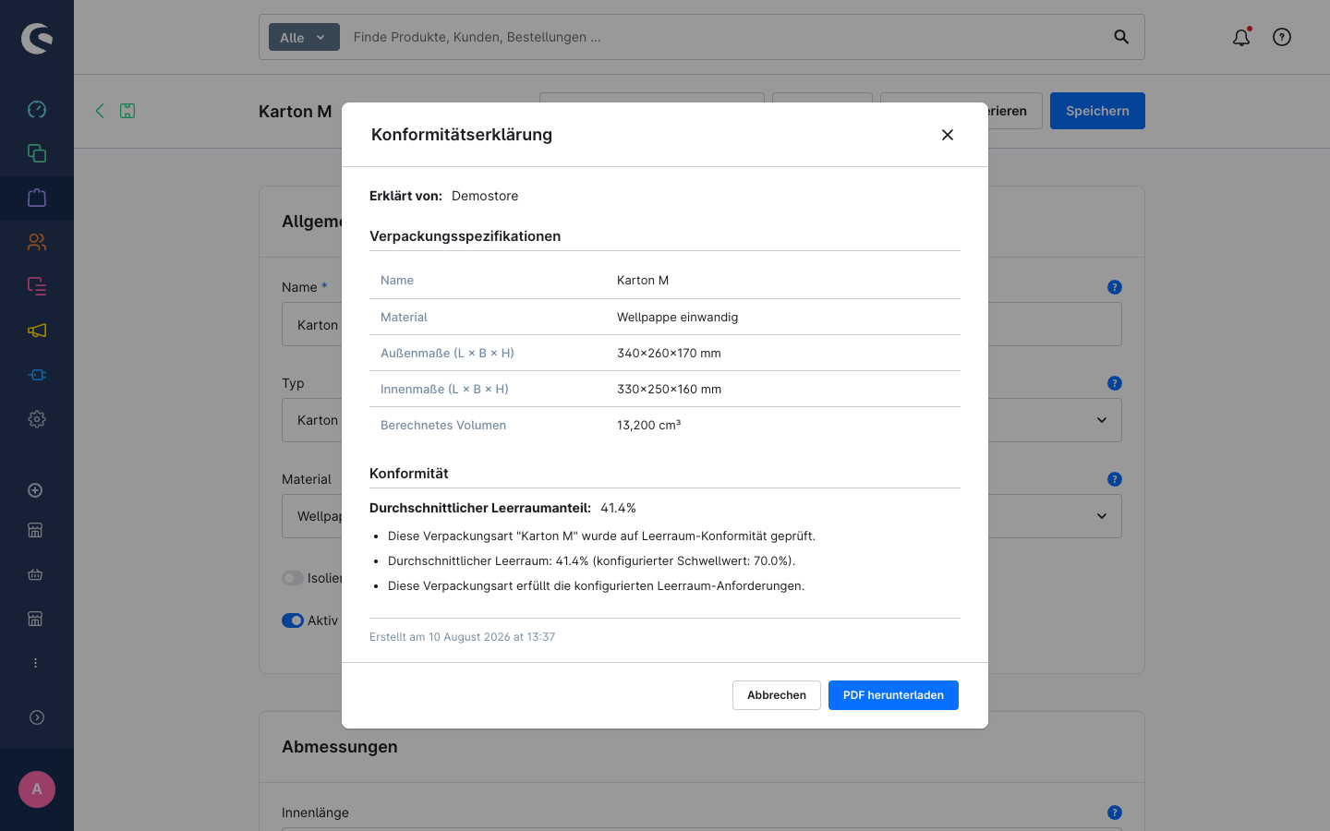Expand the Typ dropdown arrow
Screen dimensions: 1330x831
pos(1102,420)
